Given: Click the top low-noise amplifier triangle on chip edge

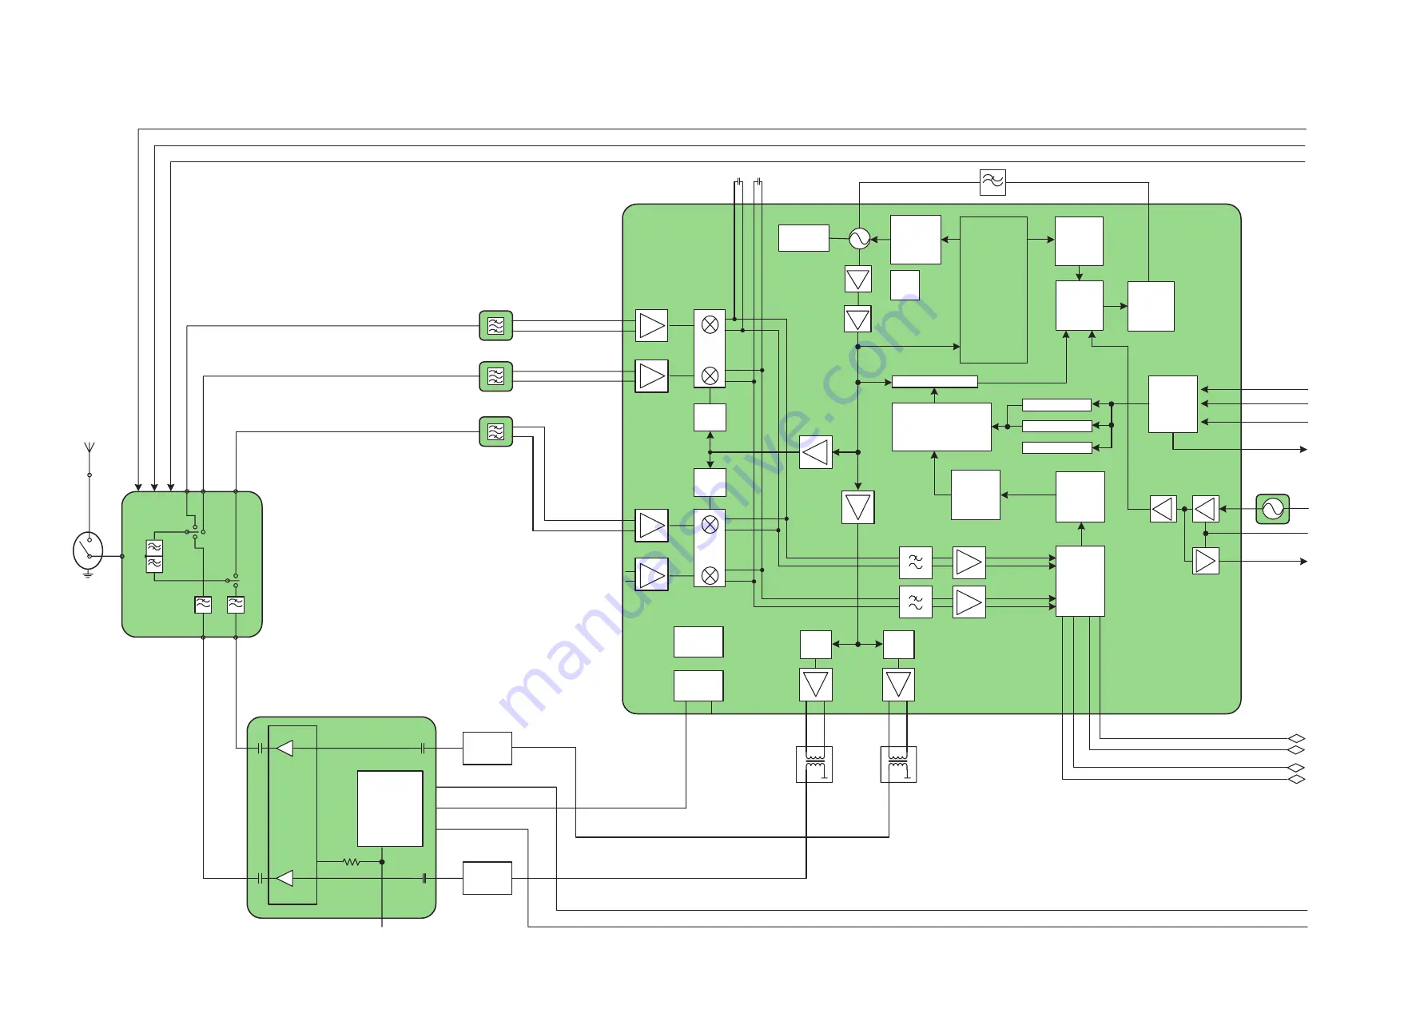Looking at the screenshot, I should point(651,326).
